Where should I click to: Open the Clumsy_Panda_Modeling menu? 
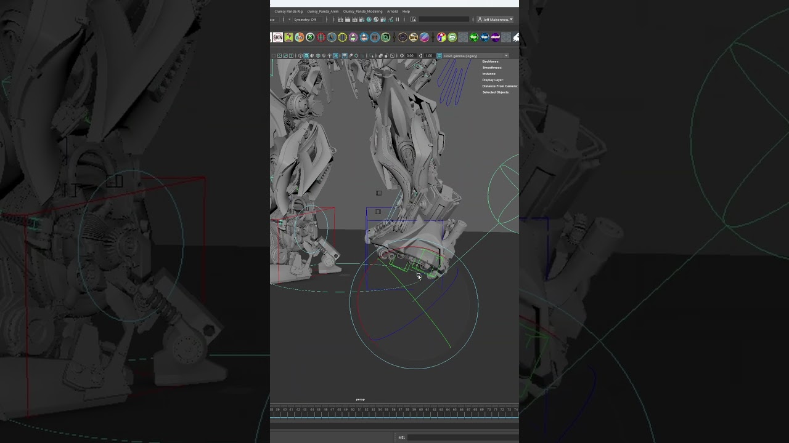point(363,11)
